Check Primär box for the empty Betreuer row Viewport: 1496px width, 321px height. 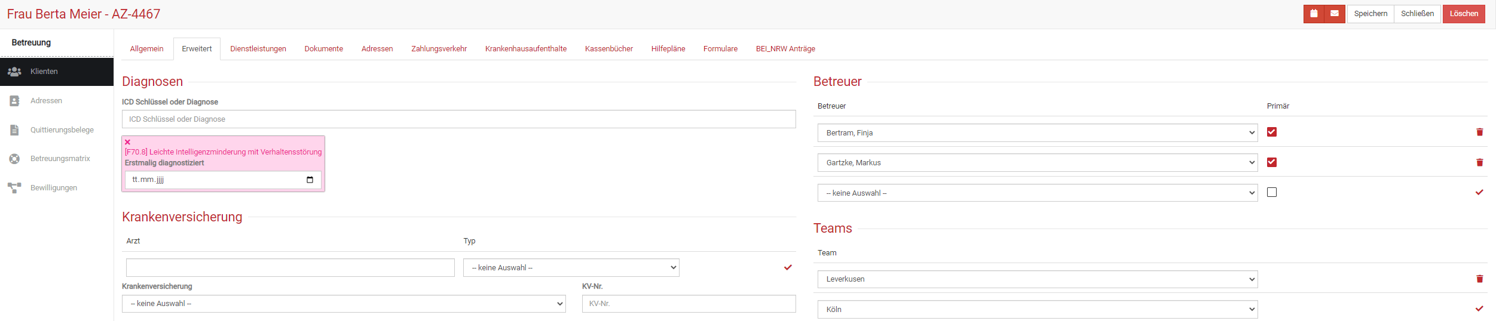(x=1272, y=192)
